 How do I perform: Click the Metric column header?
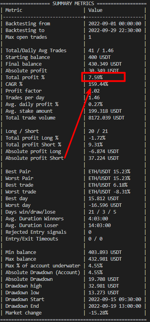[x=14, y=10]
